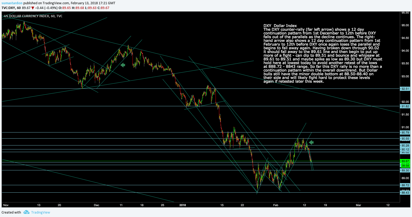Click the green 89.67 current price label

coord(405,161)
